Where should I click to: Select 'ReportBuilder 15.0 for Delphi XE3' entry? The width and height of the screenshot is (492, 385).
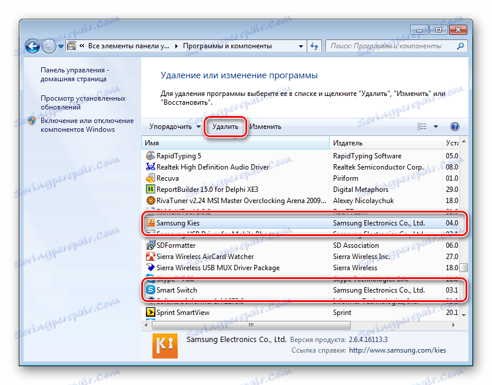[x=207, y=190]
